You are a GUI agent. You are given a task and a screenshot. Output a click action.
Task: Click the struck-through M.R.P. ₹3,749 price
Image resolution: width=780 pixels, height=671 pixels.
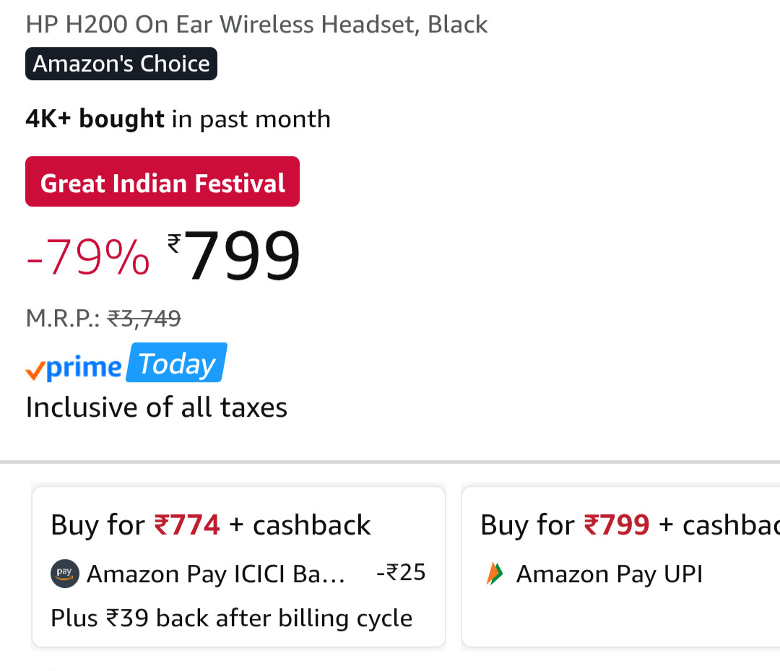144,318
